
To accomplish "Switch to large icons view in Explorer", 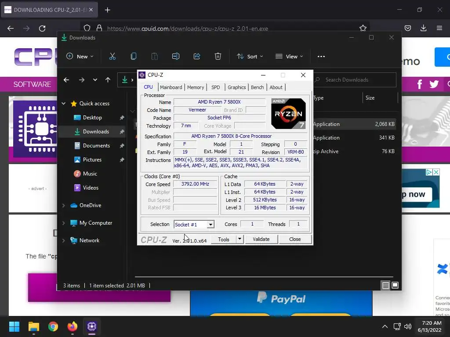I will (x=395, y=285).
